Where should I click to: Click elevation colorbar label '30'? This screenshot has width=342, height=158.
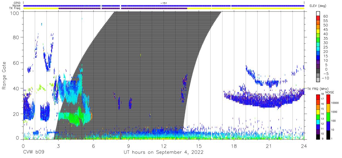click(326, 43)
